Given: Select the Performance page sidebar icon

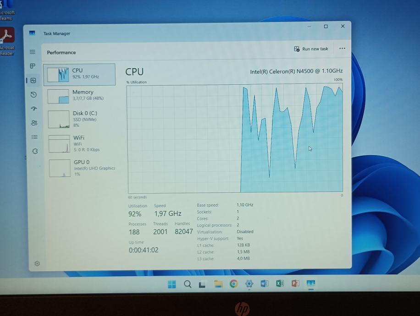Looking at the screenshot, I should coord(33,80).
